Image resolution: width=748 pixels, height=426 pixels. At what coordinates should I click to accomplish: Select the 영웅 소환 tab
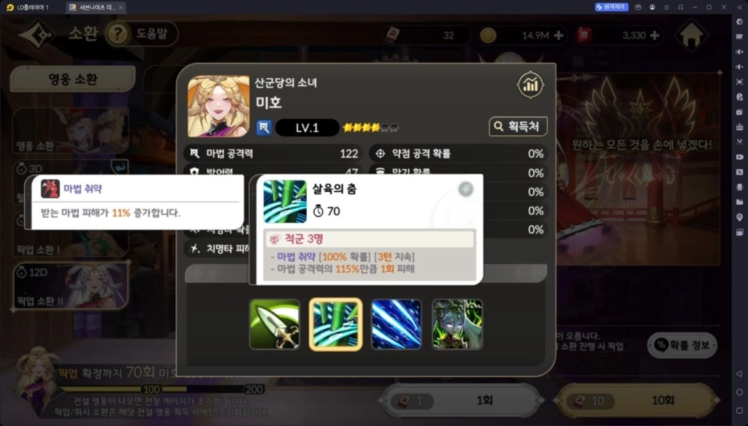click(x=72, y=79)
